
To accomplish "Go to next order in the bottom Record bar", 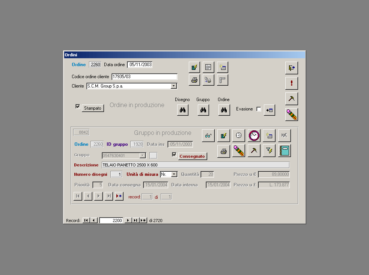I will point(128,221).
